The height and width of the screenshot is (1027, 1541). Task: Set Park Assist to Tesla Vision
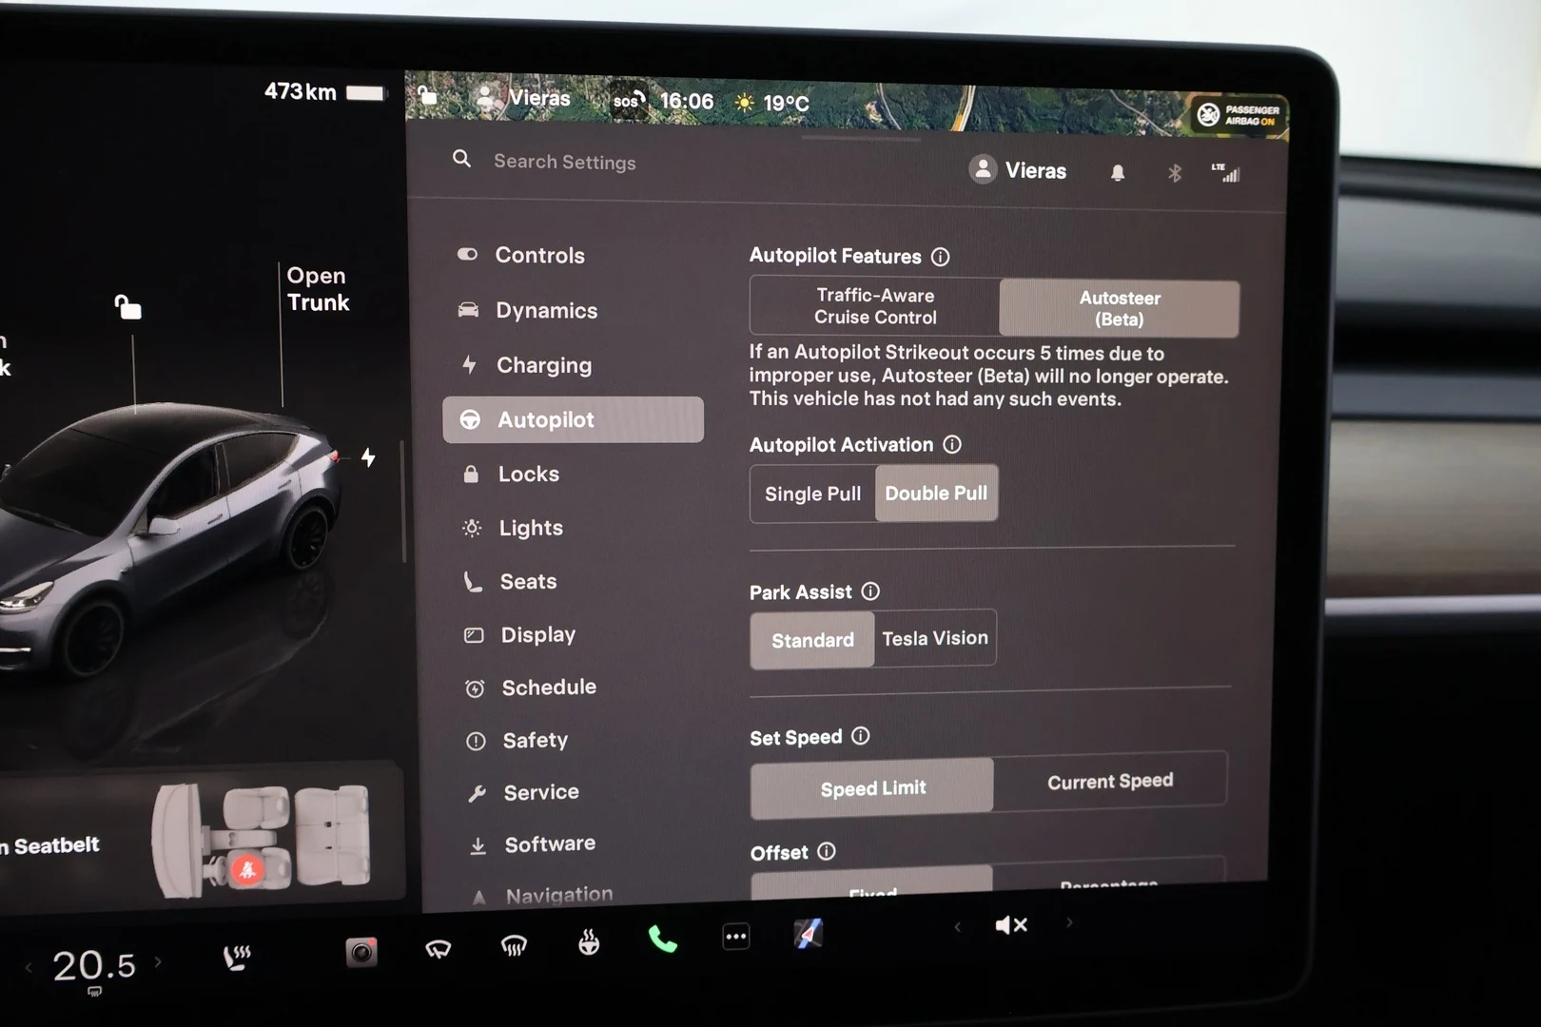tap(935, 638)
